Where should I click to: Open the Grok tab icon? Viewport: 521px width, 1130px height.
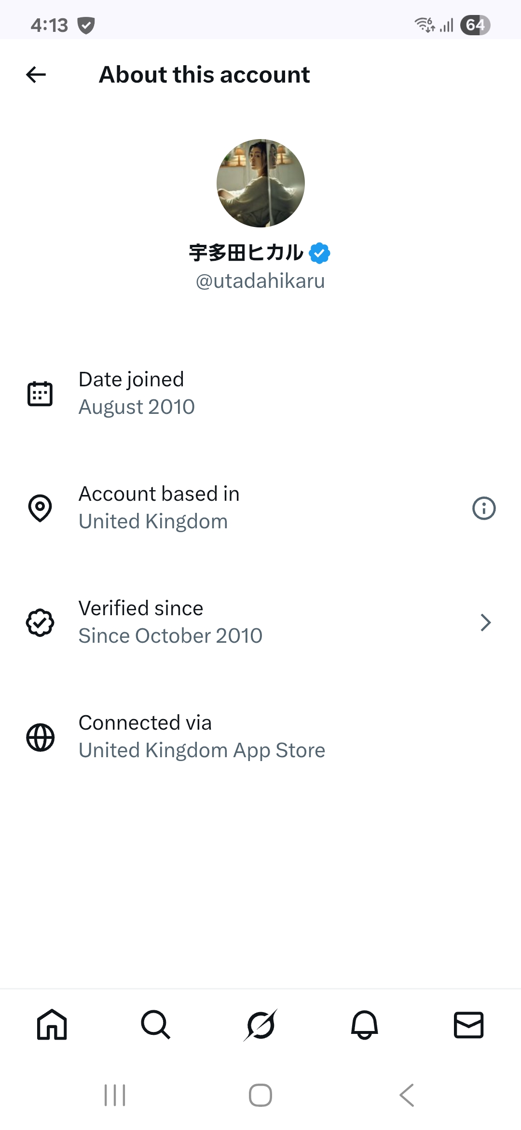click(x=260, y=1024)
